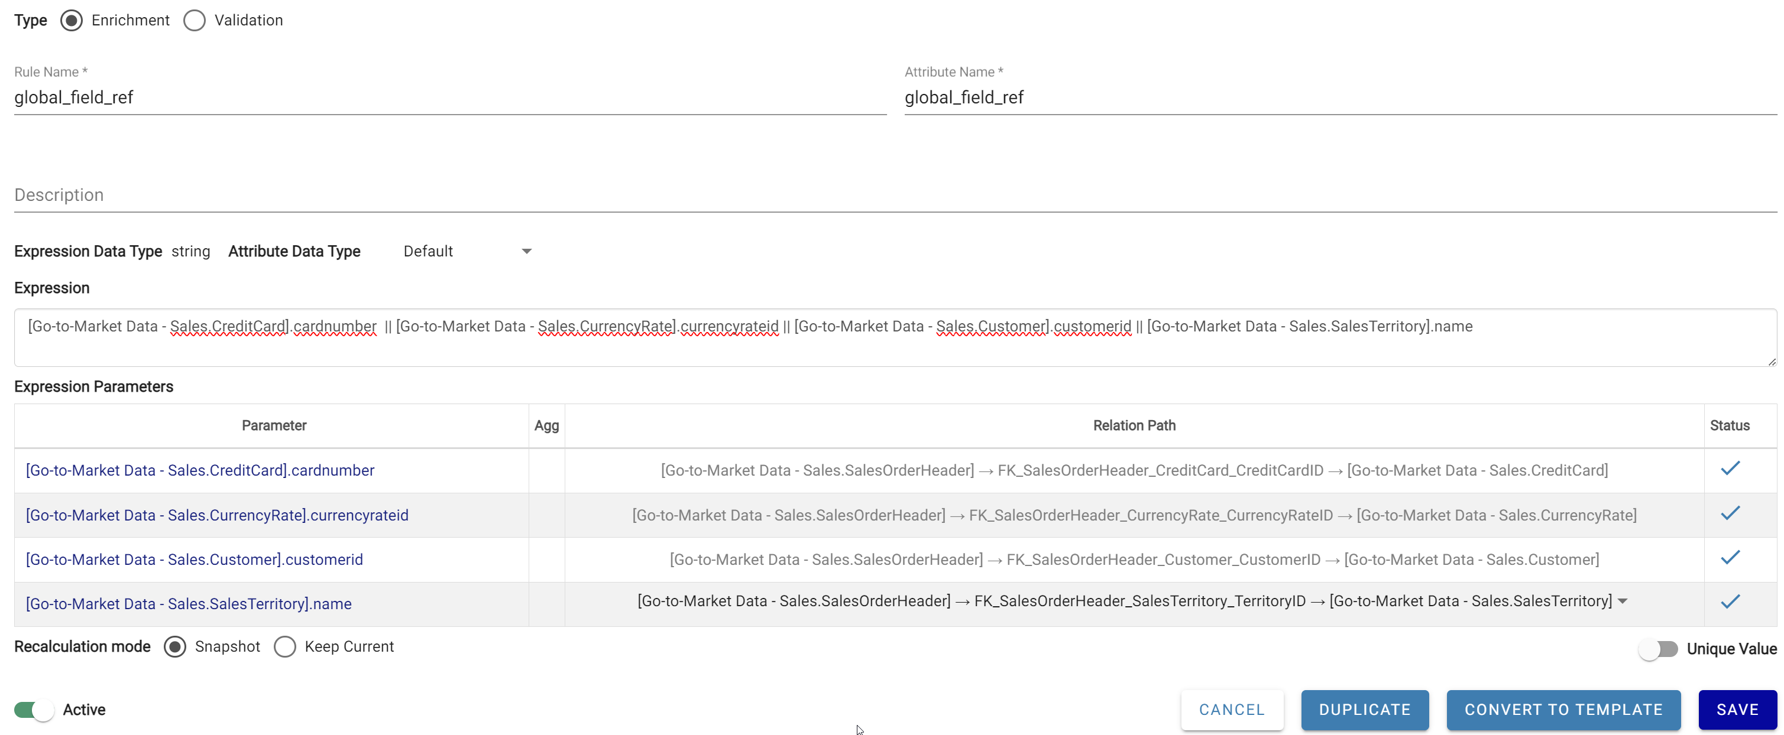Choose Snapshot recalculation mode

point(174,646)
